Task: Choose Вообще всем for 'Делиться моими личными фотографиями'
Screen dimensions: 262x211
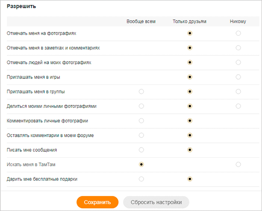Action: tap(141, 106)
